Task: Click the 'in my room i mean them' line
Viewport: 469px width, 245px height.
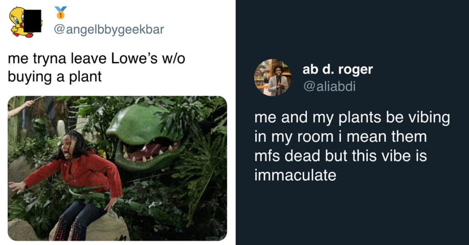Action: 341,137
